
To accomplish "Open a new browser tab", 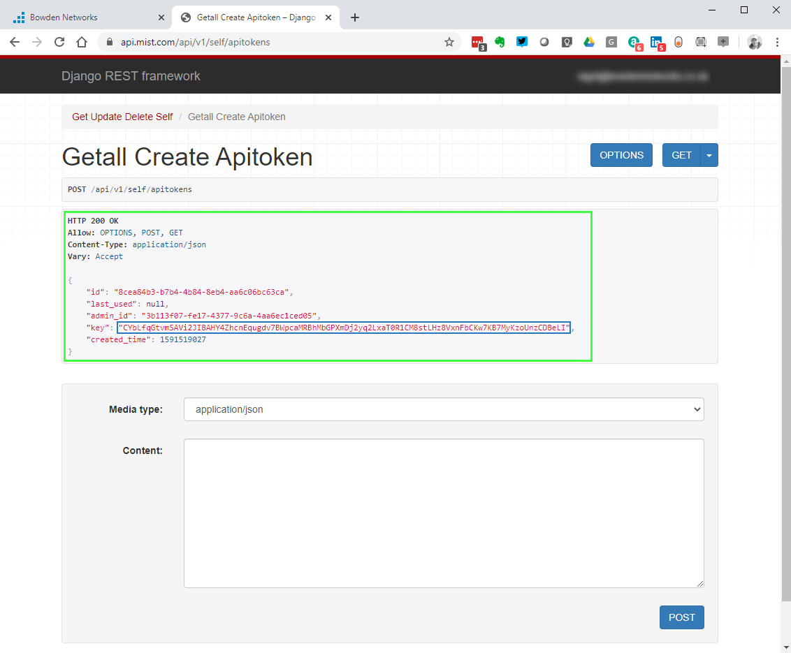I will coord(355,17).
